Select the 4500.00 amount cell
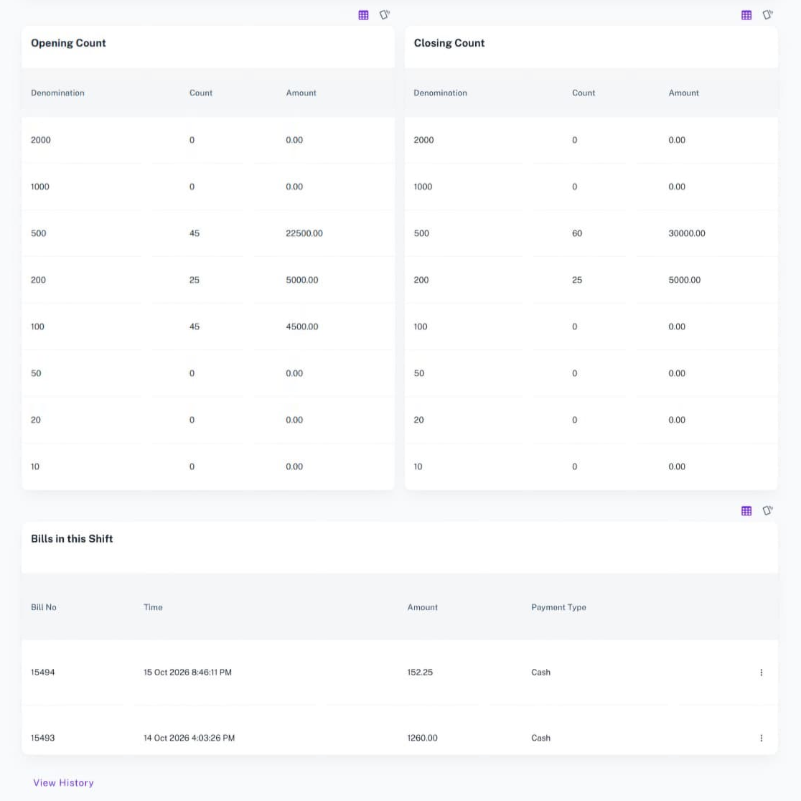 [302, 327]
